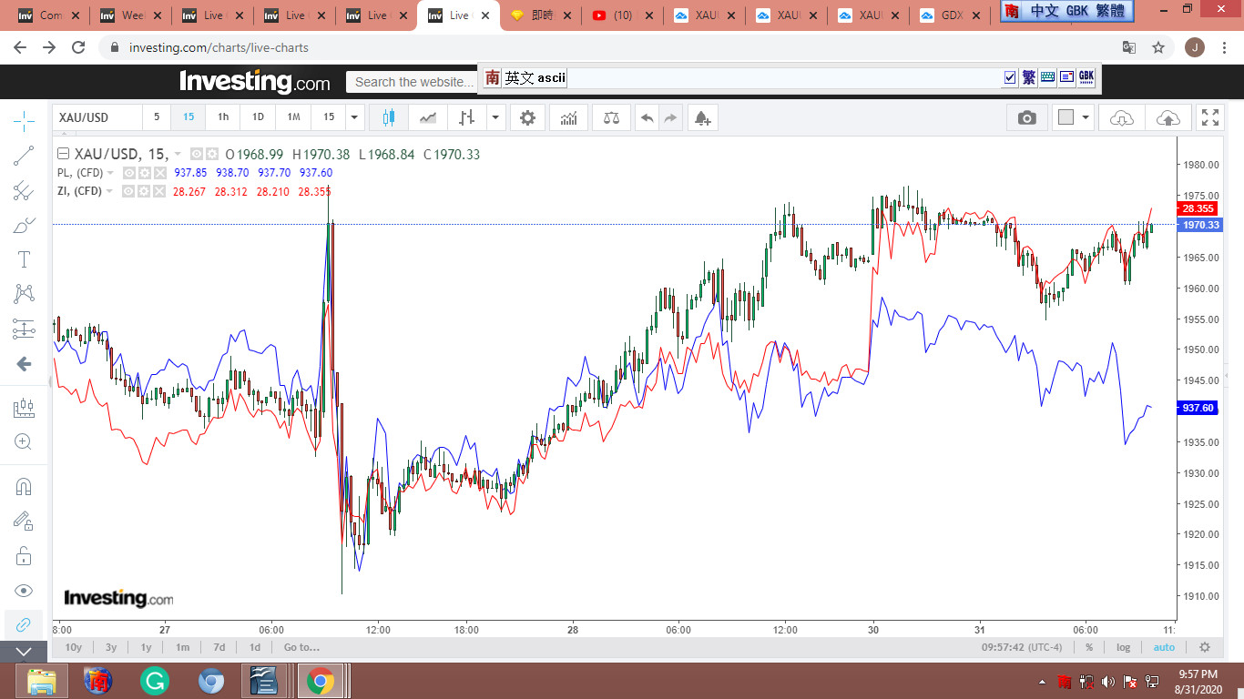This screenshot has width=1244, height=699.
Task: Click the XAU/USD symbol input field
Action: coord(97,117)
